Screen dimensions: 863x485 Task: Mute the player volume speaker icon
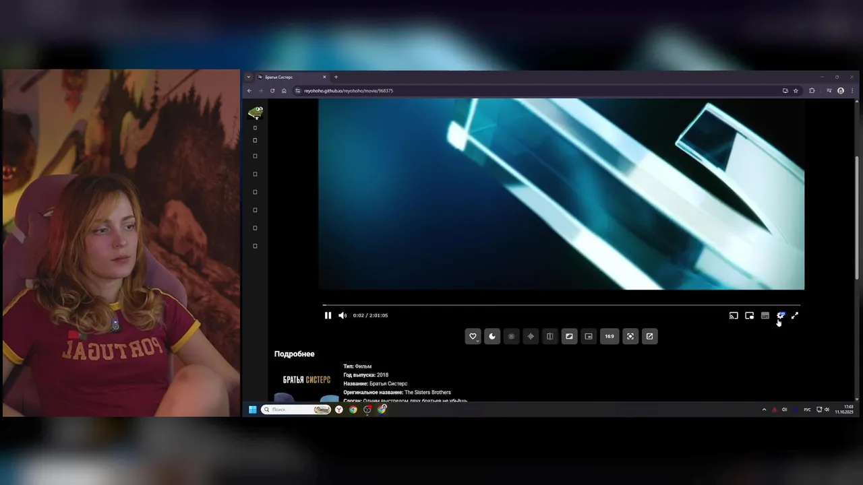pos(343,315)
